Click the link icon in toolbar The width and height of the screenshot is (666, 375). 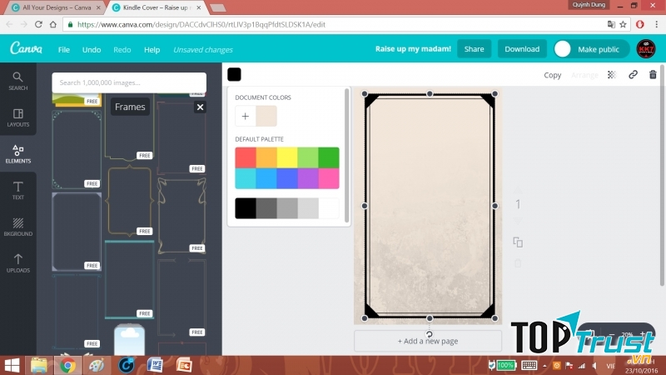(633, 74)
